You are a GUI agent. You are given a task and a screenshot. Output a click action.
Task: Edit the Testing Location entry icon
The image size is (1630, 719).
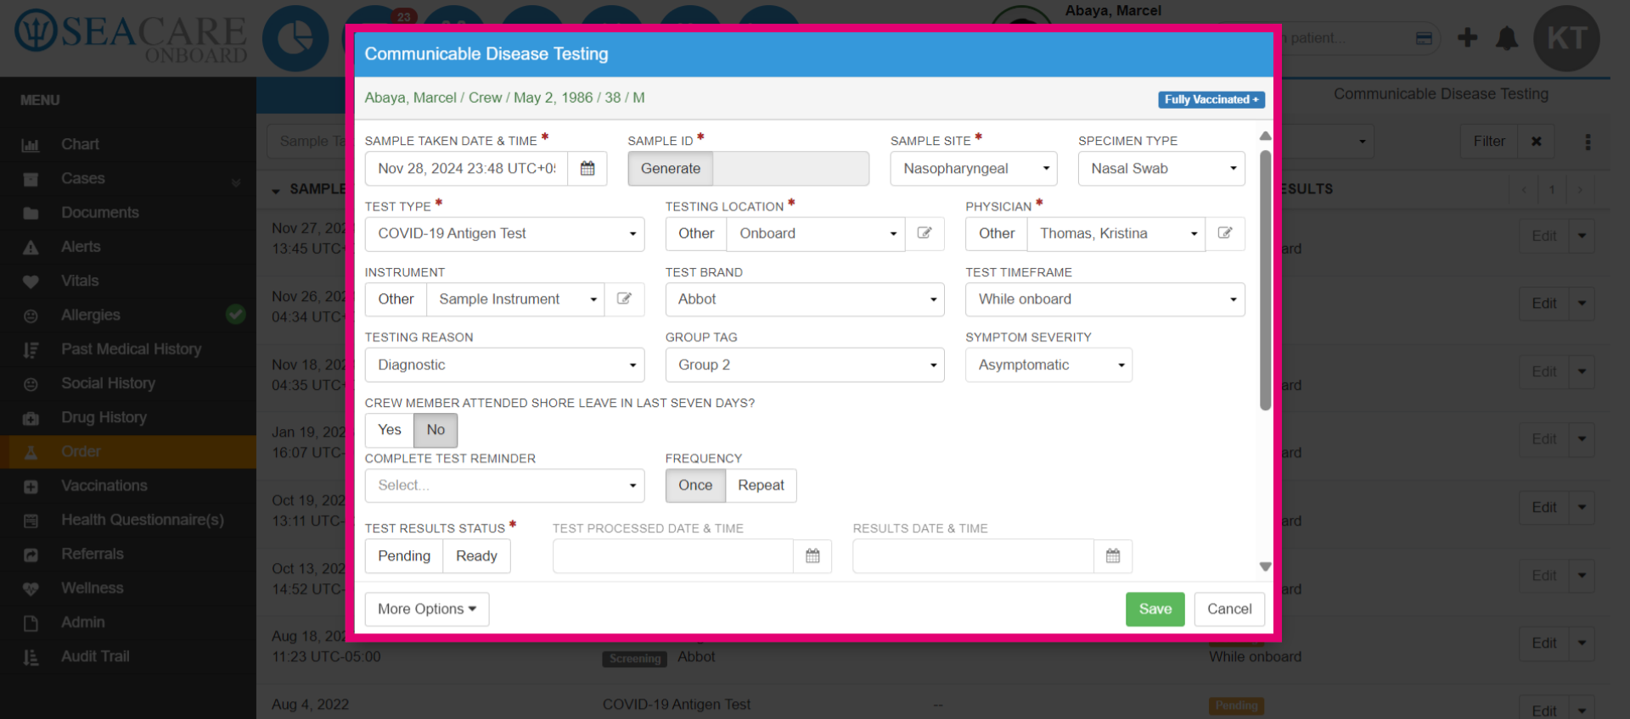[925, 233]
